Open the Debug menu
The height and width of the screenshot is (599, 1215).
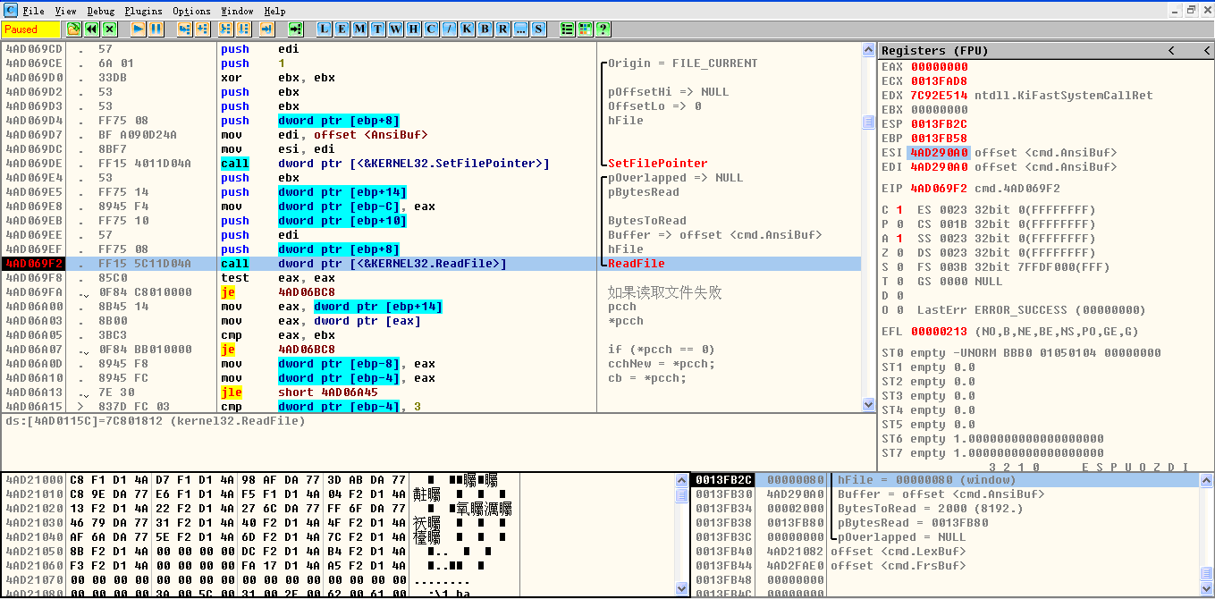click(100, 11)
